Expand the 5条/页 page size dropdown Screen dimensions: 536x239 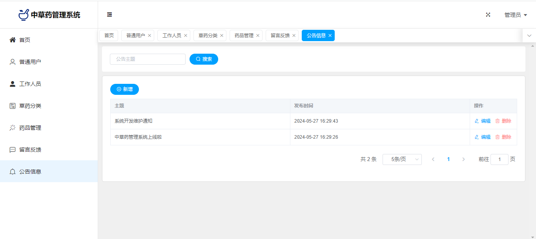(402, 159)
